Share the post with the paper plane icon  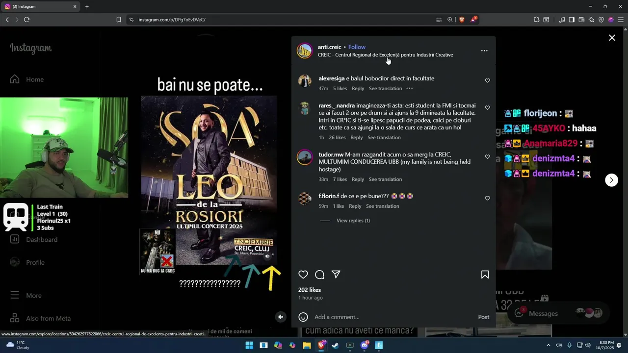(x=336, y=275)
